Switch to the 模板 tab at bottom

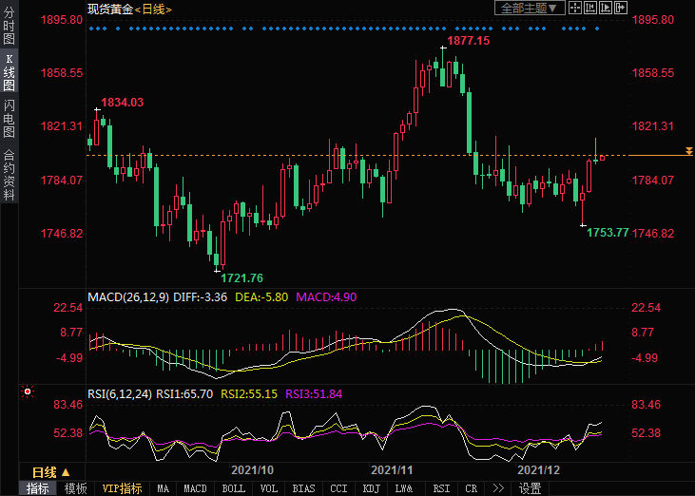(x=75, y=488)
